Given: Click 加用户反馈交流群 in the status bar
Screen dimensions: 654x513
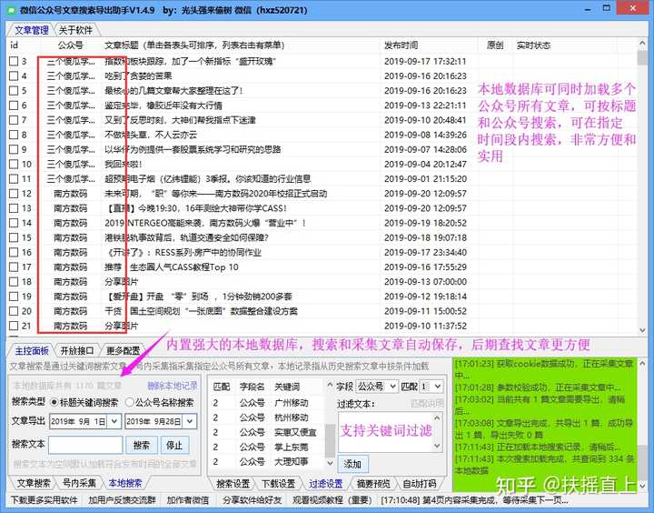Looking at the screenshot, I should [x=122, y=500].
